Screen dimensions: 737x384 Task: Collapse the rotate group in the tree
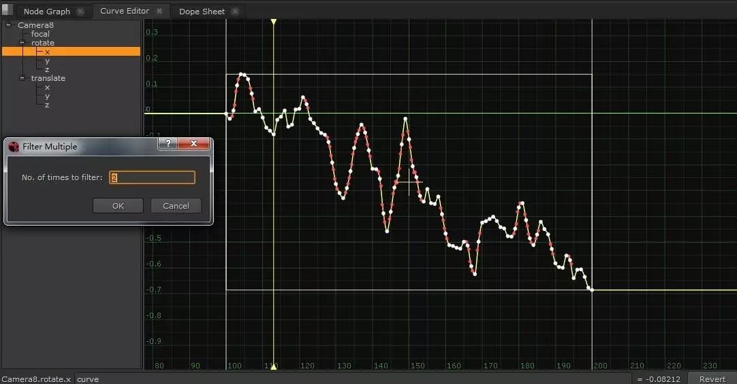coord(22,43)
